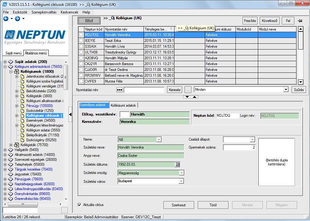Open the Kedvencek menu

(69, 12)
